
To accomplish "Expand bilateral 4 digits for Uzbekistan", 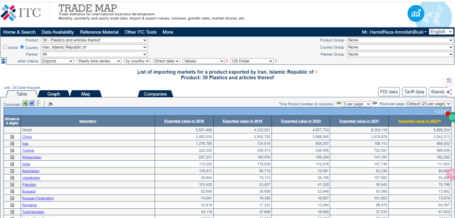I will click(12, 178).
